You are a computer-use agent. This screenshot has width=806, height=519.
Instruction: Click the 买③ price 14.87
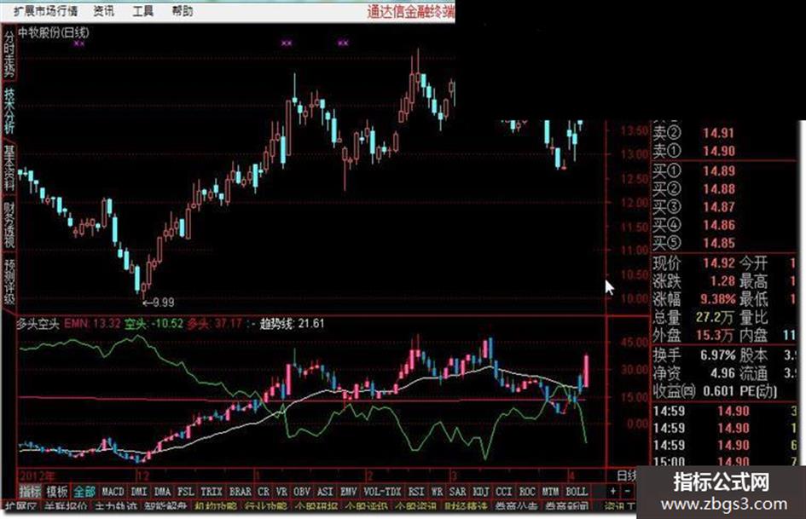[x=719, y=207]
